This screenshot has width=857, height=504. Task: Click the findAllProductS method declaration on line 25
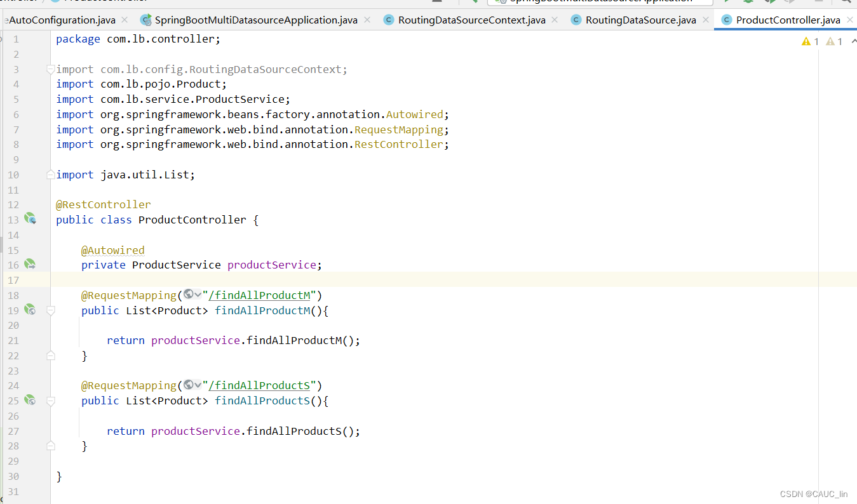click(x=262, y=401)
